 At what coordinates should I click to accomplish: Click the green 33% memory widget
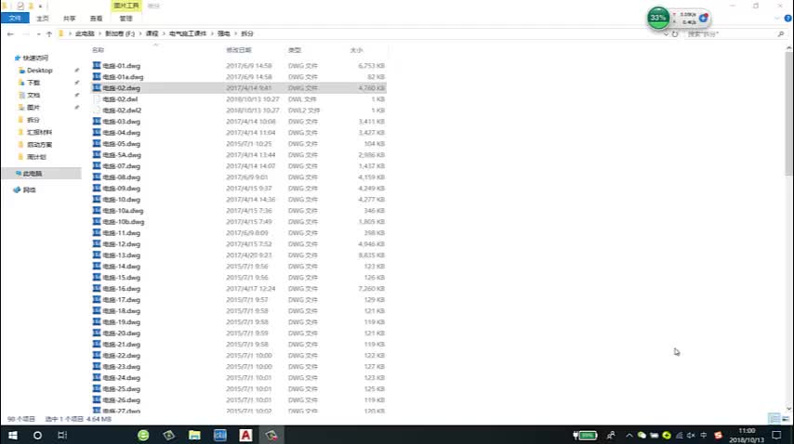(x=658, y=19)
